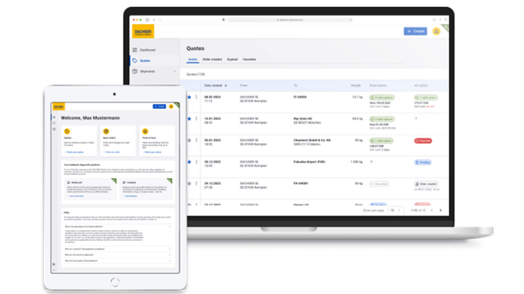Screen dimensions: 524x294
Task: Click the Create button on the tablet
Action: pos(159,106)
